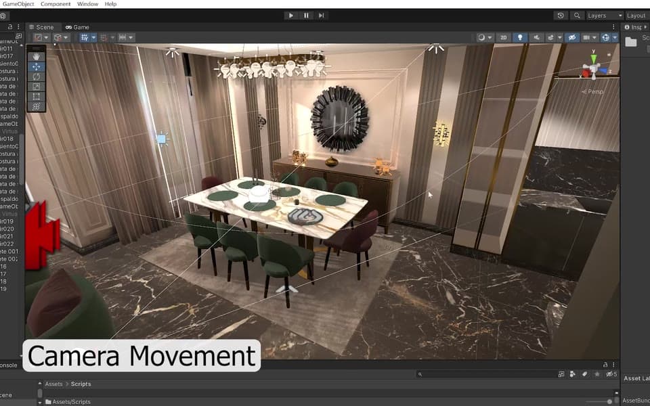Screen dimensions: 650x406
Task: Toggle scene lighting
Action: pyautogui.click(x=520, y=37)
